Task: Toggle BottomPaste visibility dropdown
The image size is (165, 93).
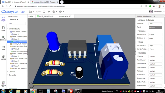Action: 155,82
